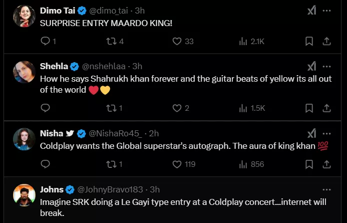The image size is (347, 223).
Task: Like Dimo Tai's tweet
Action: 176,42
